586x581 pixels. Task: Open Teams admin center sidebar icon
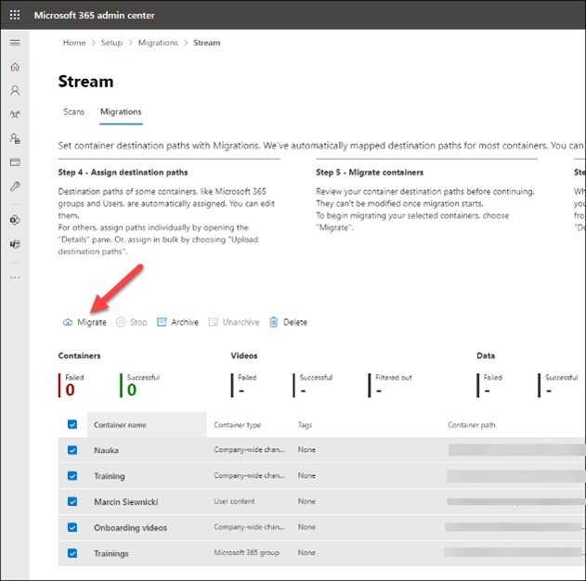(x=15, y=244)
